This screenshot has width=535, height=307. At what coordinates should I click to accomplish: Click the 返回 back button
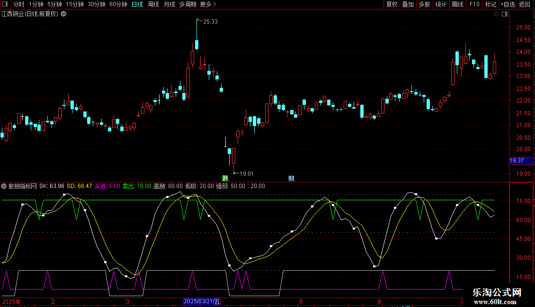click(x=525, y=5)
